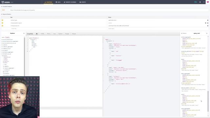Open the help question mark icon
Screen dimensions: 210x118
coord(204,2)
